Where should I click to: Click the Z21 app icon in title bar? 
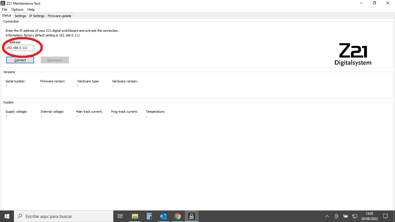point(3,3)
